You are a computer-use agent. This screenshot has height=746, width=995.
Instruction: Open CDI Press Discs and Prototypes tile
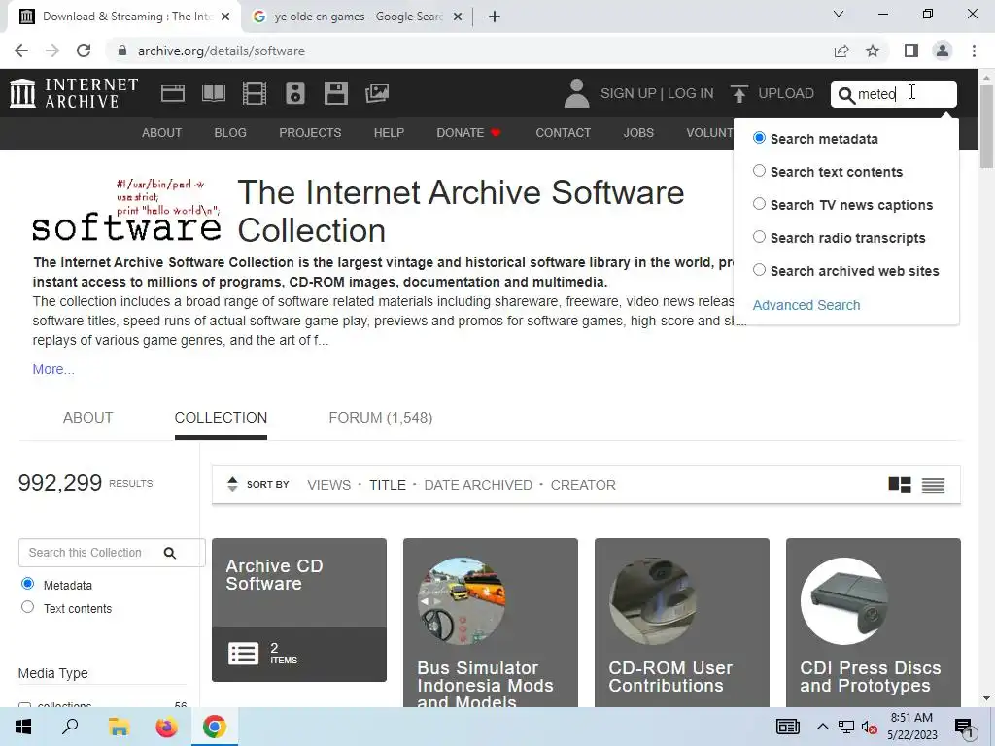tap(874, 623)
